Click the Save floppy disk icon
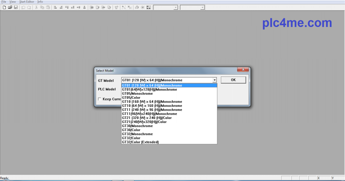345x181 pixels. [x=16, y=7]
